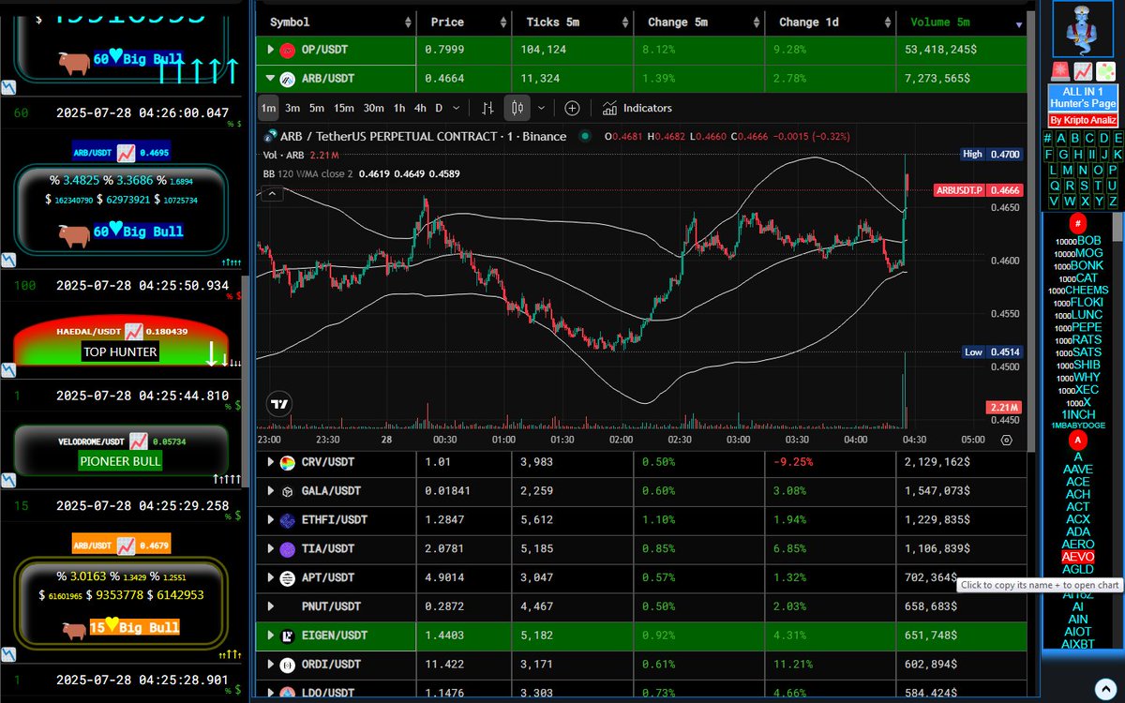Screen dimensions: 1125x703
Task: Select the bar chart style icon in chart toolbar
Action: (487, 108)
